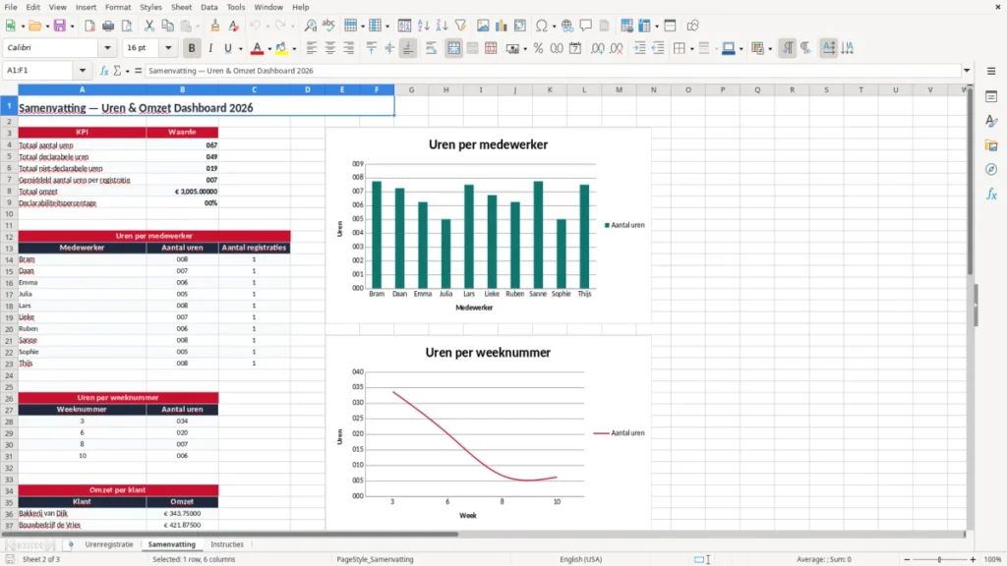This screenshot has height=566, width=1007.
Task: Open the sidebar settings hamburger menu
Action: [x=991, y=71]
